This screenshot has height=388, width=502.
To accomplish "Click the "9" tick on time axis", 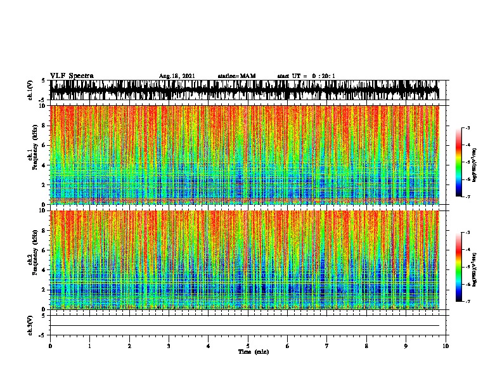I will click(406, 346).
